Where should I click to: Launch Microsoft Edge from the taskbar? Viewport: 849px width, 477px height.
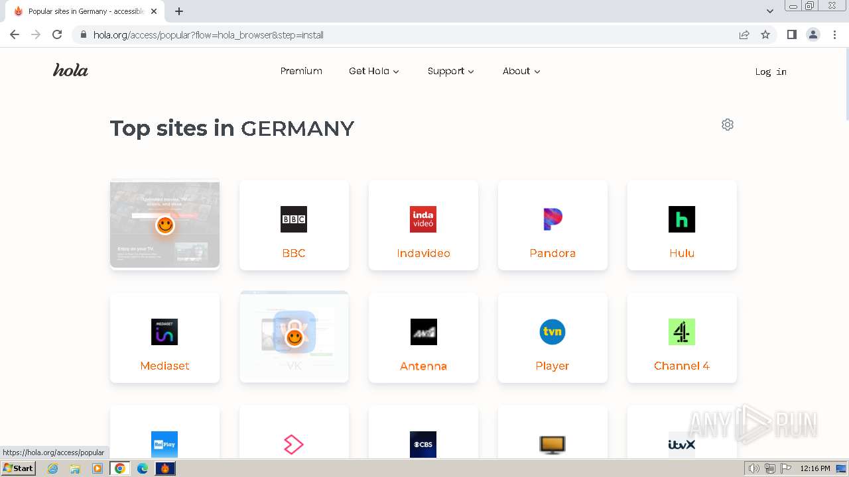click(143, 468)
